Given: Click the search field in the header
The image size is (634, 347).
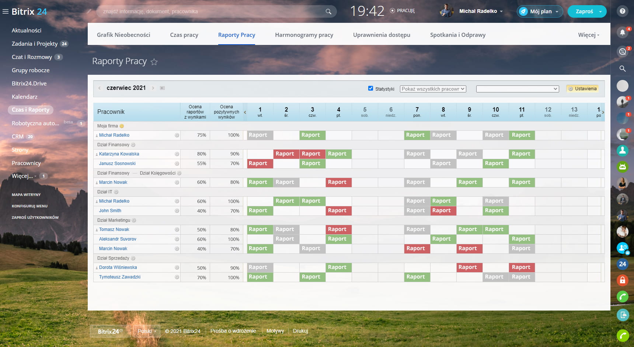Looking at the screenshot, I should pyautogui.click(x=212, y=11).
